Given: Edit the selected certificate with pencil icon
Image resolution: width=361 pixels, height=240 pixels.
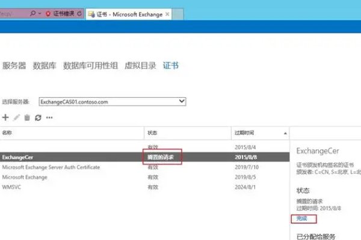Looking at the screenshot, I should pos(16,118).
